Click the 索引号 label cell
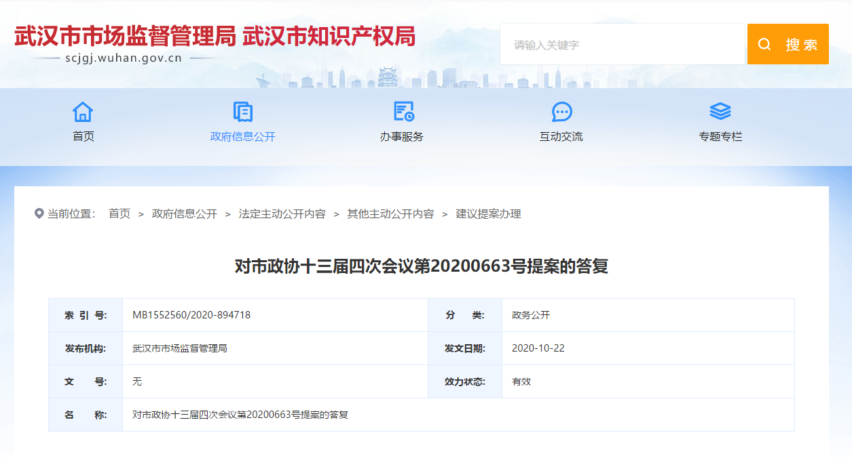The image size is (852, 458). click(x=86, y=315)
